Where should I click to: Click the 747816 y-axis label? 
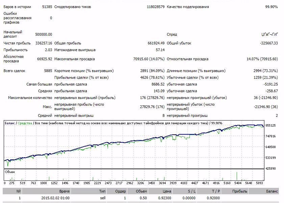[x=270, y=136]
